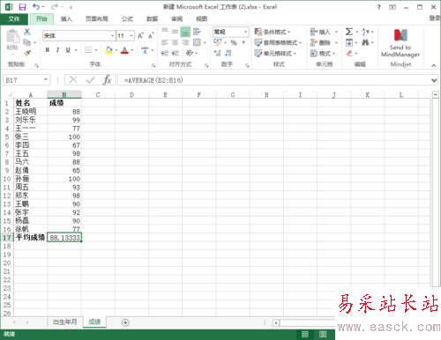Switch to the Page Layout tab
This screenshot has width=441, height=340.
[x=97, y=19]
